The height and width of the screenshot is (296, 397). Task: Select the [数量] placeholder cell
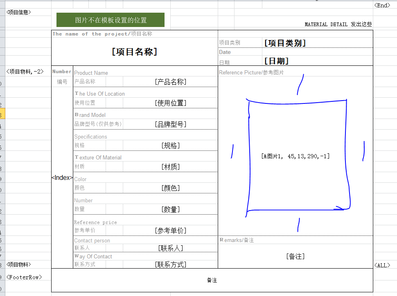coord(170,209)
